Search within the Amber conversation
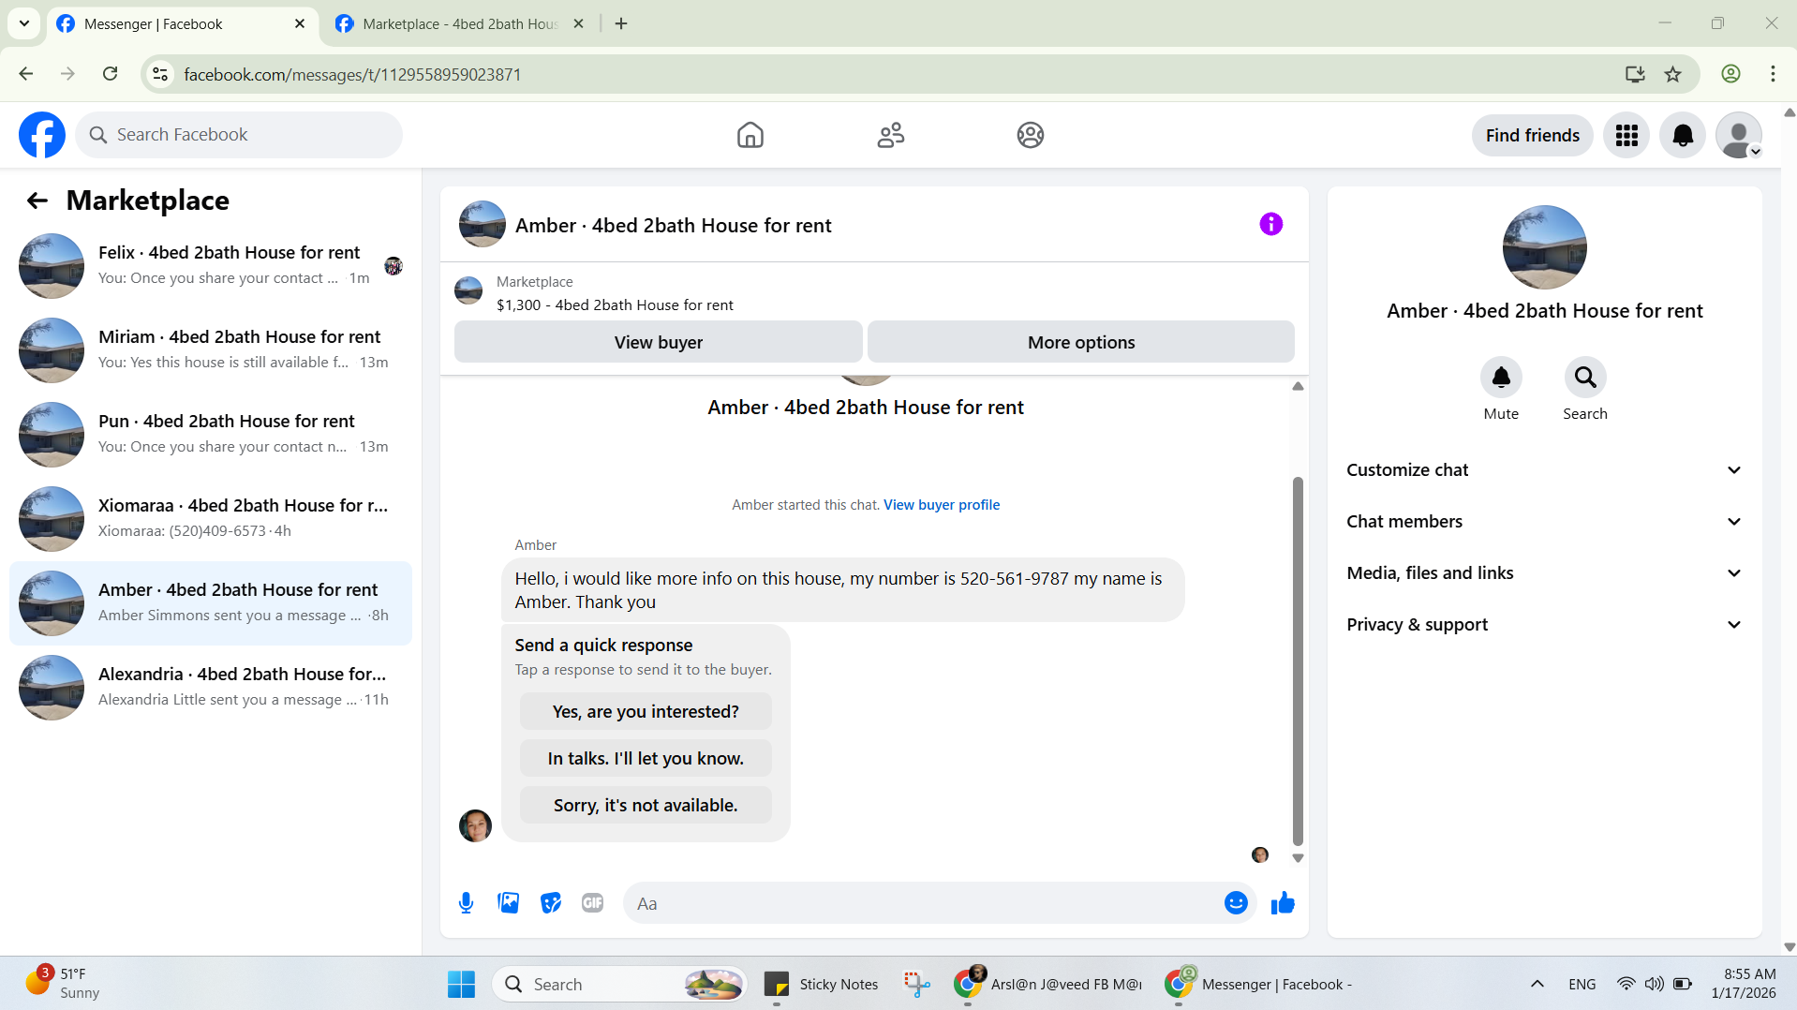The image size is (1797, 1010). pos(1585,377)
